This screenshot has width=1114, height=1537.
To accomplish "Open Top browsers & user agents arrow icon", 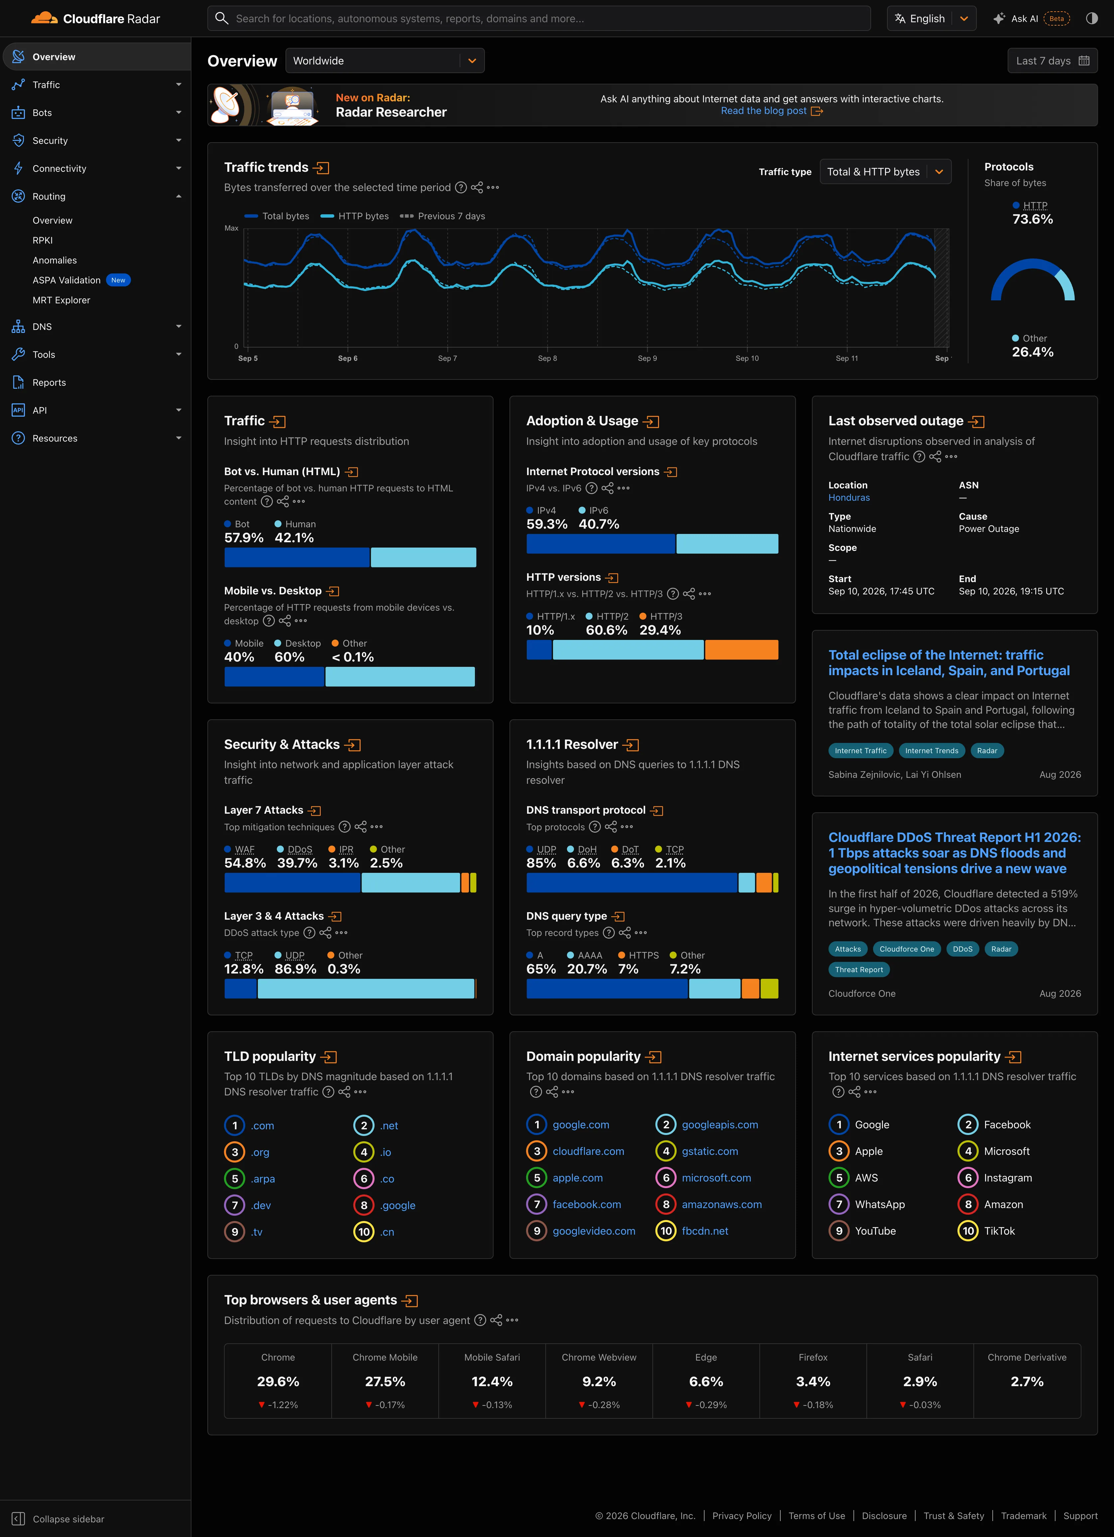I will tap(409, 1300).
